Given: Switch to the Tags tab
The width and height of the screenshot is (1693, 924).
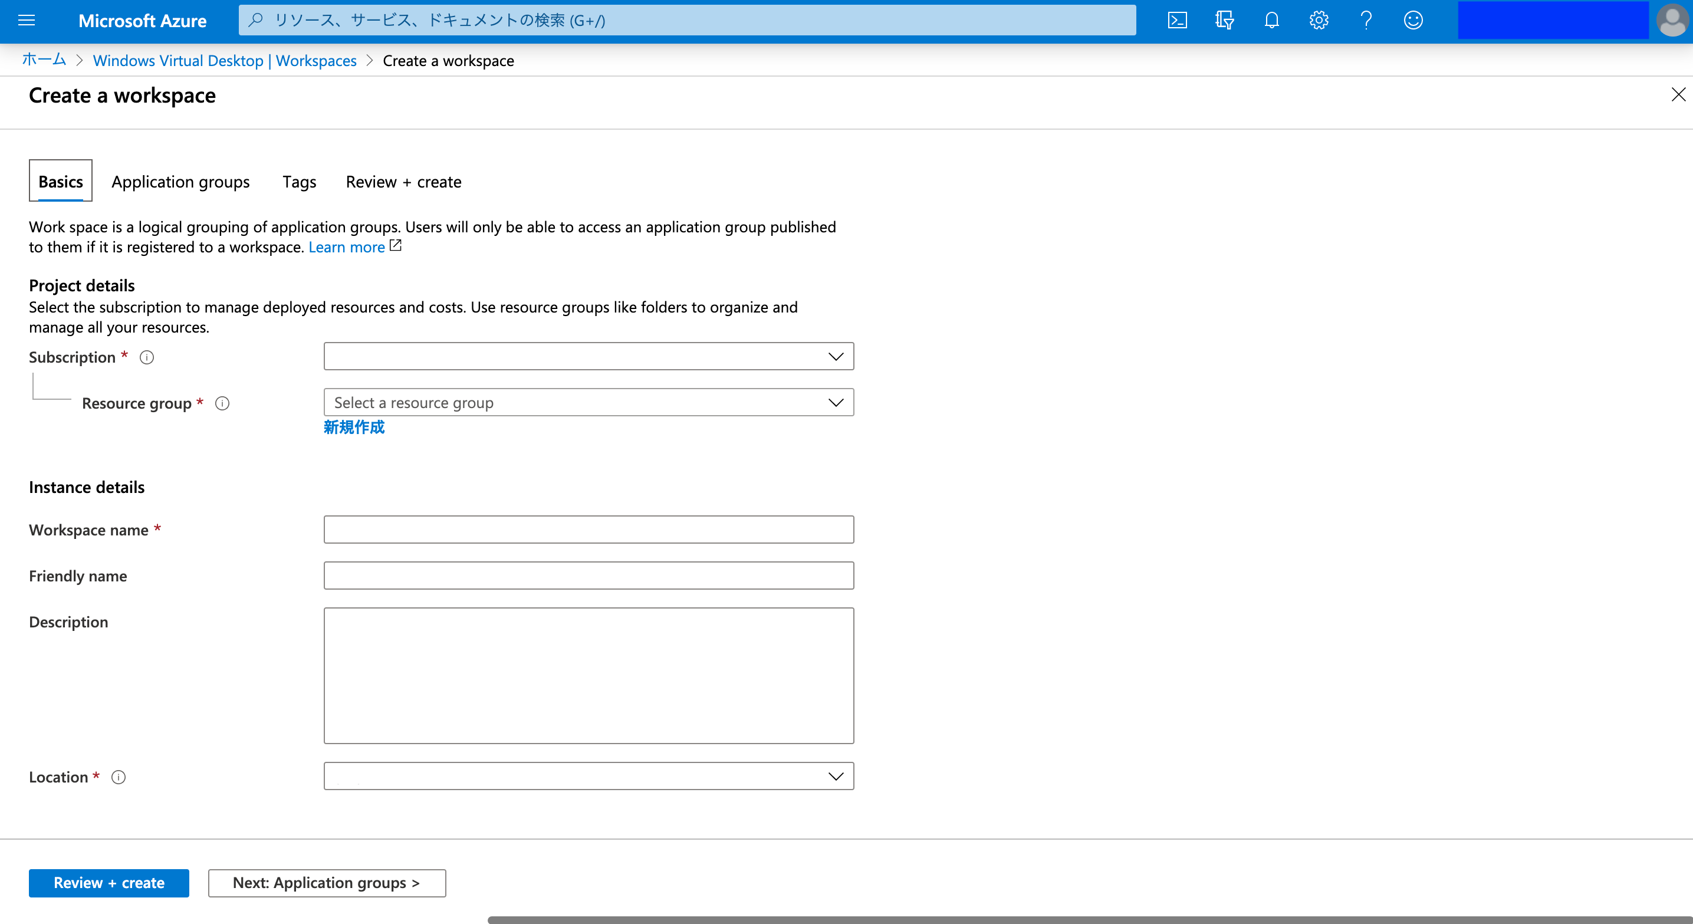Looking at the screenshot, I should click(299, 182).
